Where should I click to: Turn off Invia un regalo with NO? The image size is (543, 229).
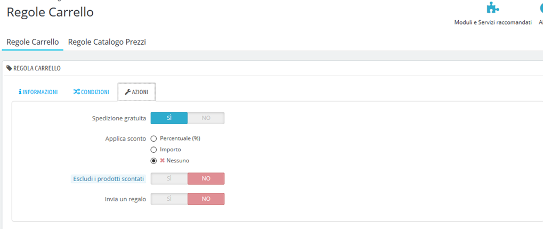coord(206,199)
